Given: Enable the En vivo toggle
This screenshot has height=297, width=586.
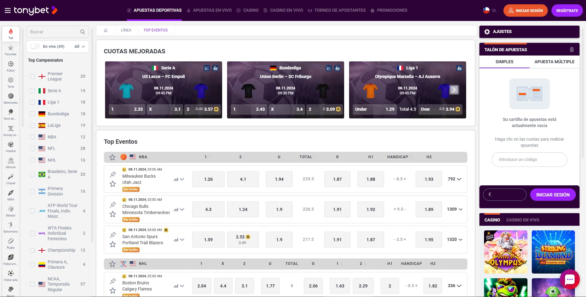Looking at the screenshot, I should [35, 46].
